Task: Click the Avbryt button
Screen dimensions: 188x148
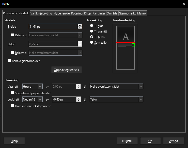Action: coord(174,141)
